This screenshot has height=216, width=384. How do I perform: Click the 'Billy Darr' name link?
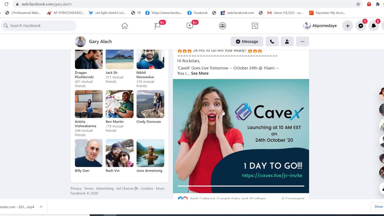(82, 171)
